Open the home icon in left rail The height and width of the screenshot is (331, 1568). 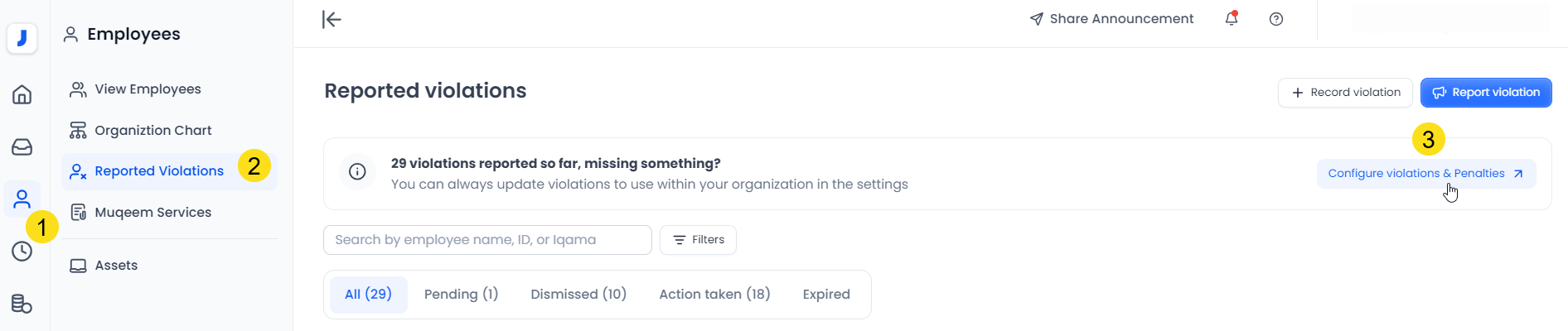tap(22, 94)
